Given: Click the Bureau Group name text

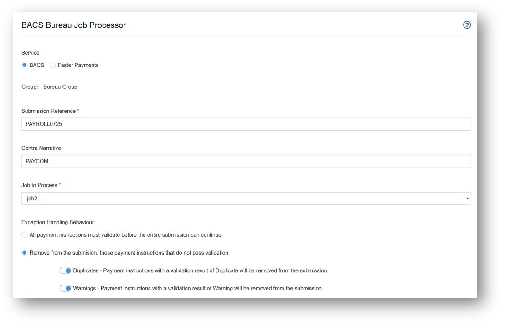Looking at the screenshot, I should (x=60, y=87).
